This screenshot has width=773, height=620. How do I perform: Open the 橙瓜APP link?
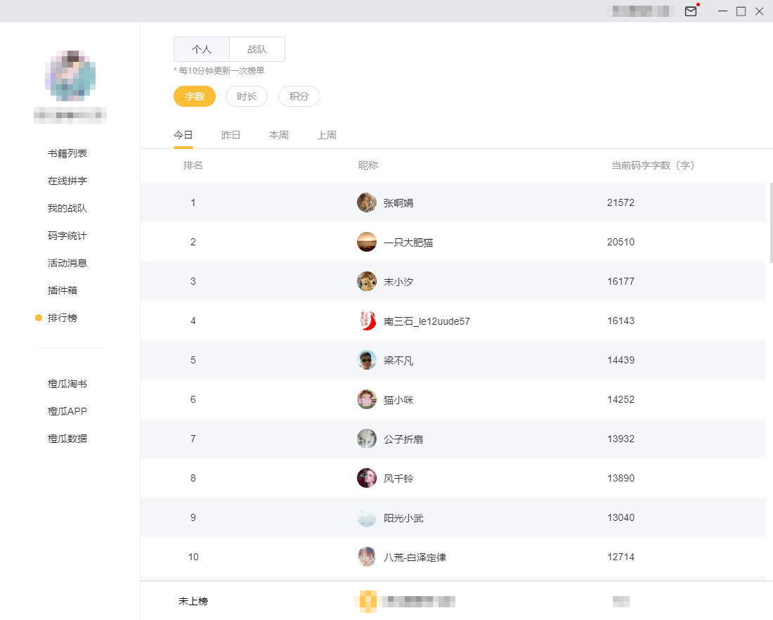tap(67, 411)
